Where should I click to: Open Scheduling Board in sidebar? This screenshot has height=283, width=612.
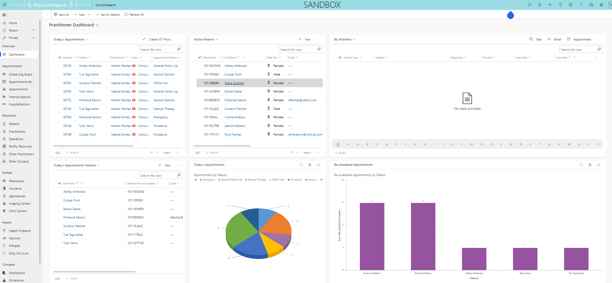[x=20, y=75]
